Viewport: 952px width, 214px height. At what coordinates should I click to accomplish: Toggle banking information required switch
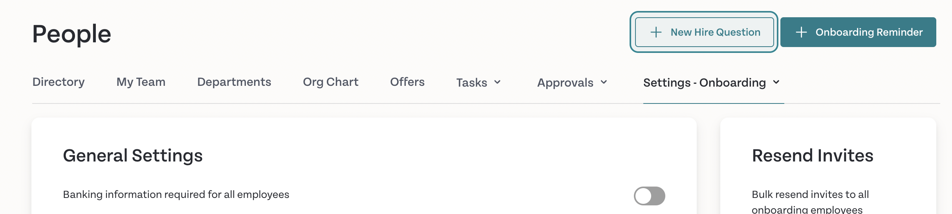(x=650, y=196)
